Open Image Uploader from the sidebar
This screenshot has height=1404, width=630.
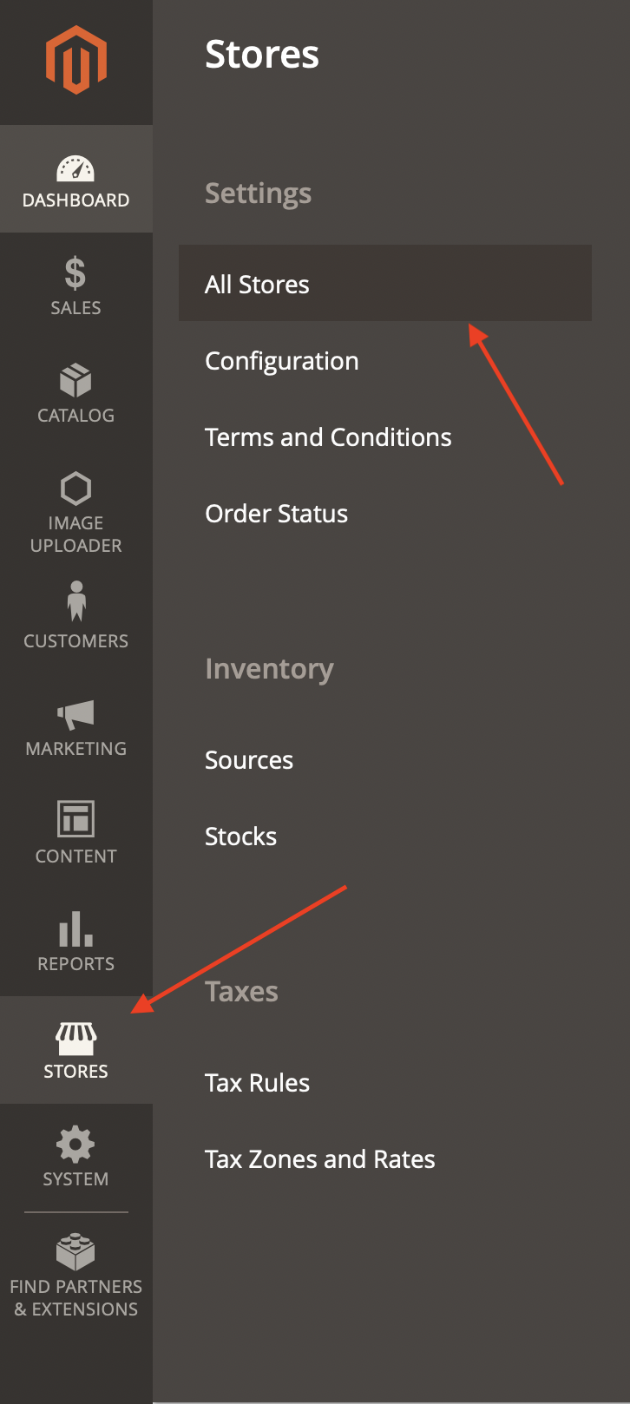tap(75, 489)
